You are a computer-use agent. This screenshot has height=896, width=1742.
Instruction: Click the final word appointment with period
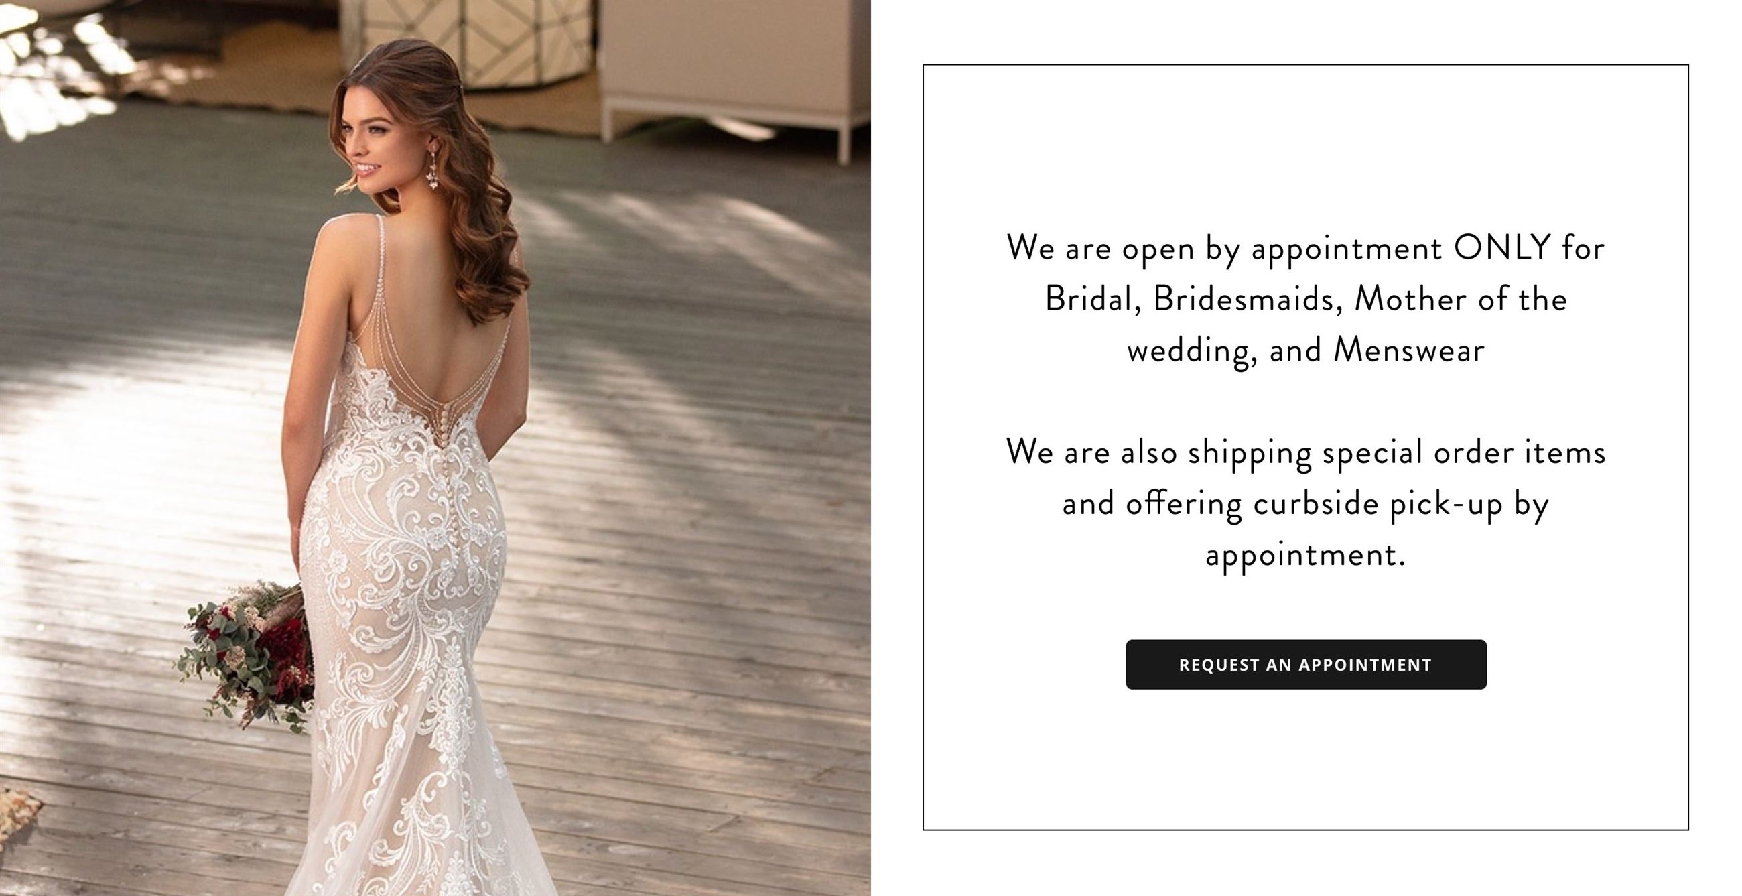[x=1305, y=556]
